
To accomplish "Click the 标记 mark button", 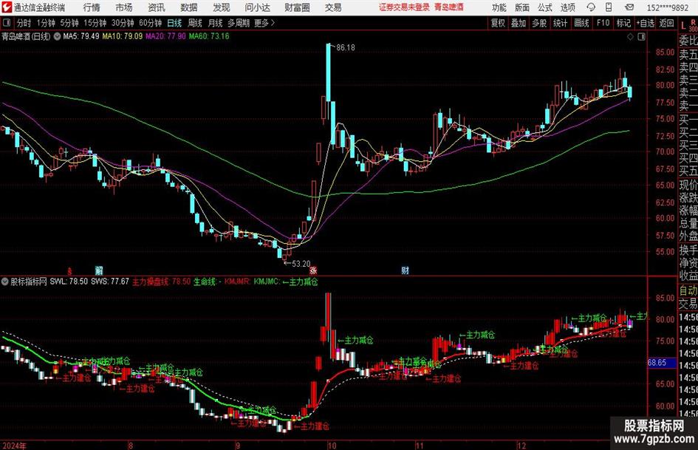I will (x=623, y=23).
